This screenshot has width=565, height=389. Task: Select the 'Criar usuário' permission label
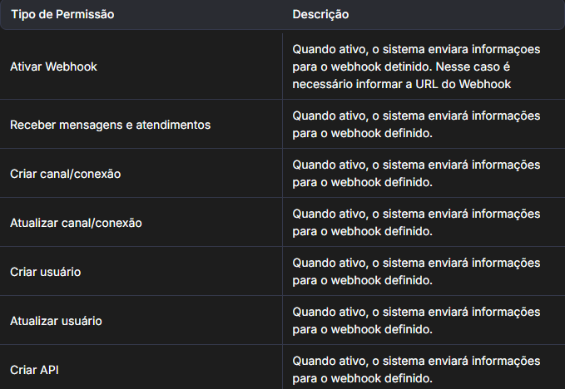(45, 272)
